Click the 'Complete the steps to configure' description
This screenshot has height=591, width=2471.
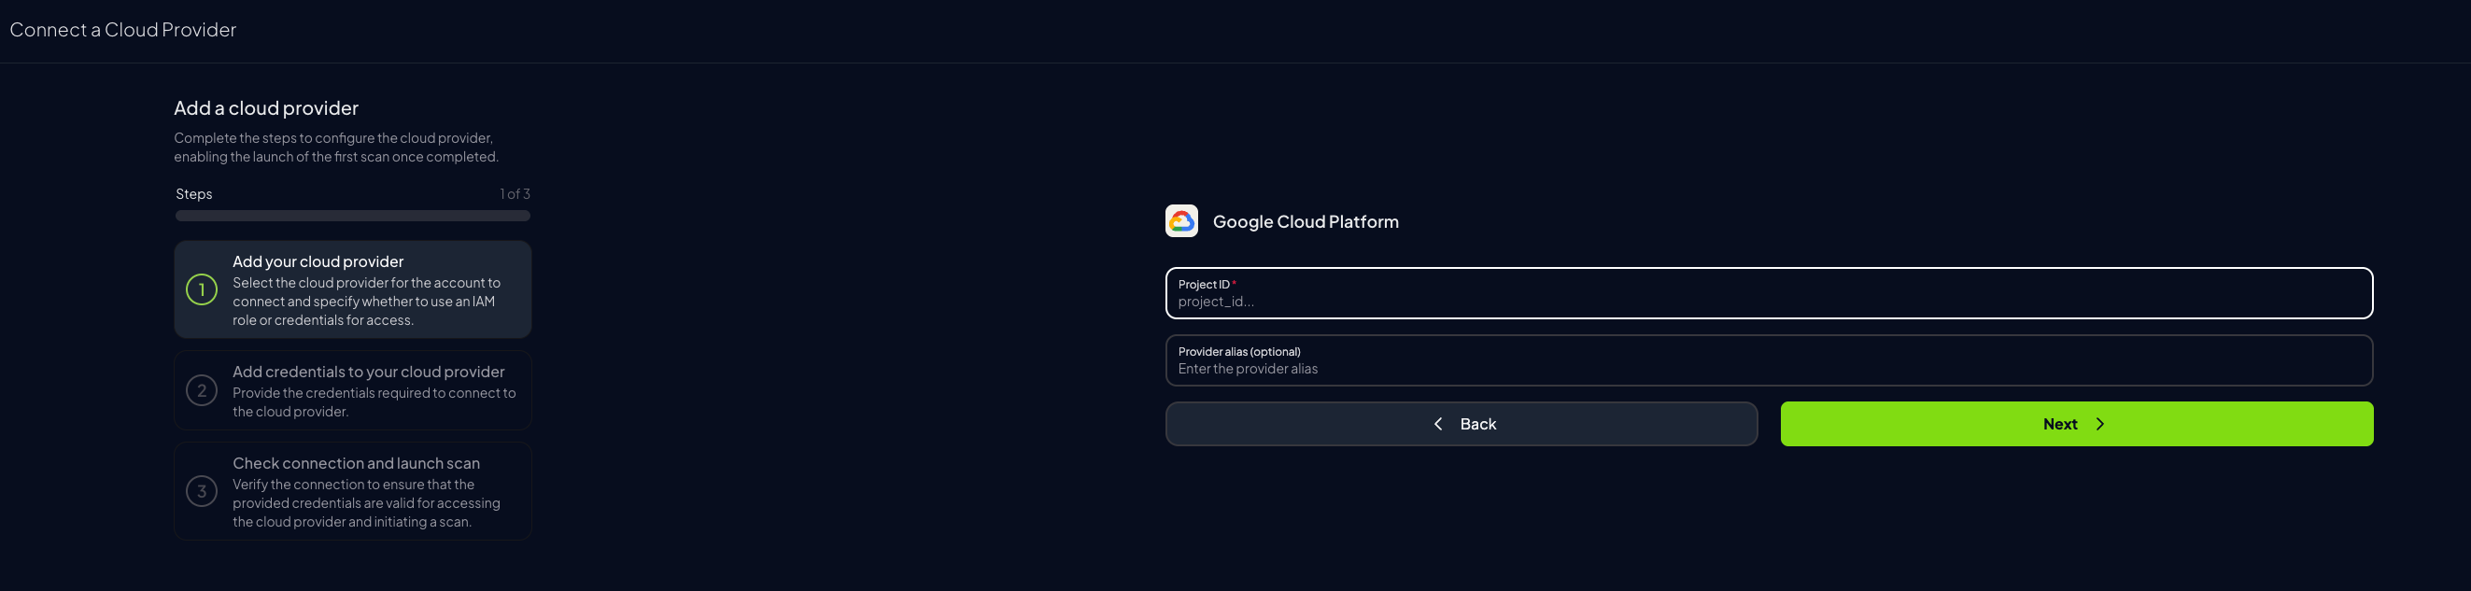[336, 148]
